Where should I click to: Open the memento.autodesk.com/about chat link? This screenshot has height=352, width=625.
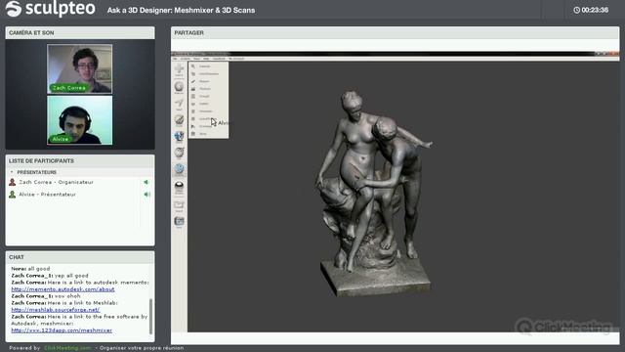[x=62, y=289]
